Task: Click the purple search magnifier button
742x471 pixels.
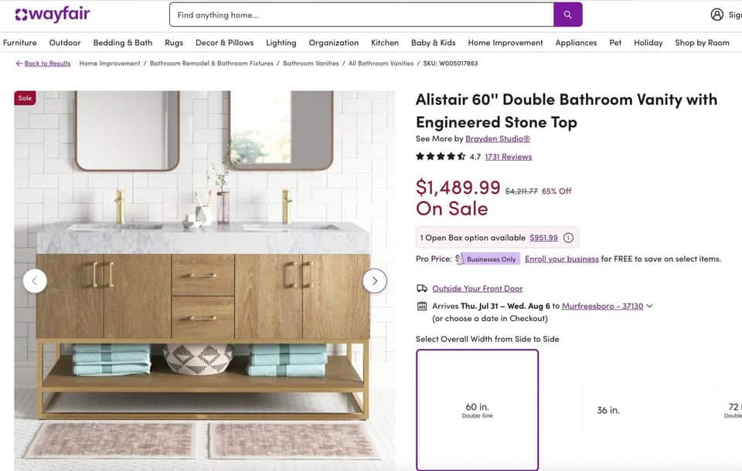Action: pos(567,15)
